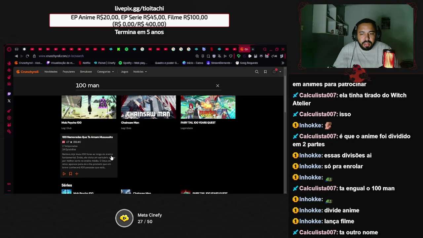Open the 'Quadro e poster G...' bookmark
The width and height of the screenshot is (423, 238).
(x=164, y=63)
